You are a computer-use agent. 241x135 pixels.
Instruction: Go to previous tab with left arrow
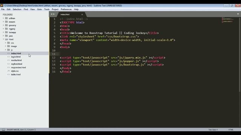point(52,14)
